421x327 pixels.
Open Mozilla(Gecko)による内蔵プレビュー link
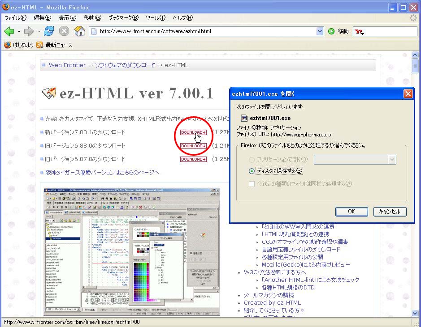coord(306,265)
